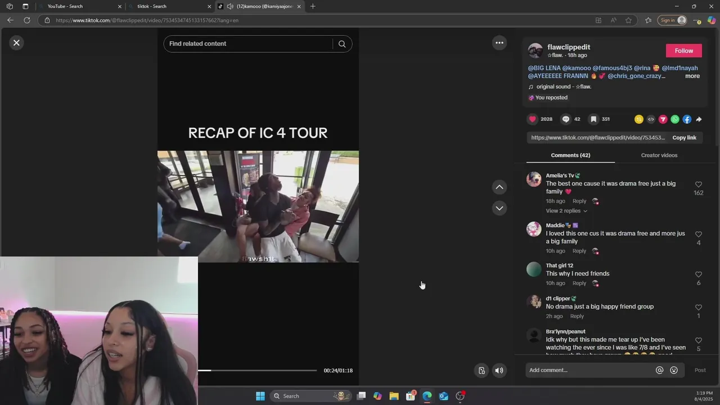720x405 pixels.
Task: Close the YouTube - Search tab
Action: point(119,6)
